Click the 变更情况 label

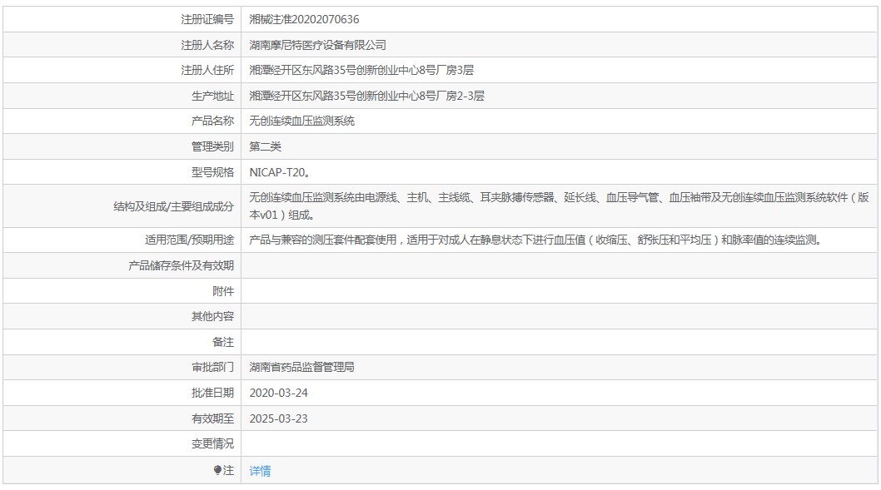click(212, 443)
